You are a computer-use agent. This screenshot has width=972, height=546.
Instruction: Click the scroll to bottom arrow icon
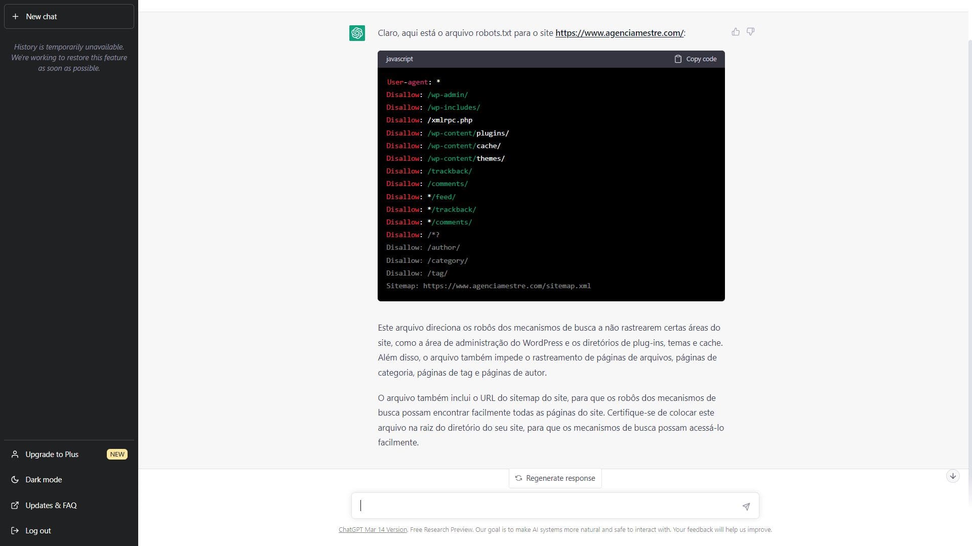(952, 476)
